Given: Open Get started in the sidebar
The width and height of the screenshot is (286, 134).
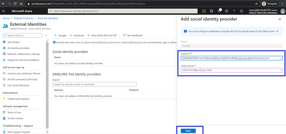Looking at the screenshot, I should [x=13, y=42].
